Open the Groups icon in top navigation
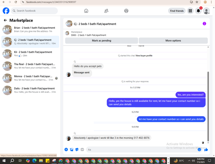The width and height of the screenshot is (215, 164). point(126,11)
